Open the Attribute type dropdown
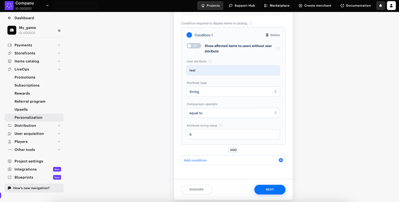The width and height of the screenshot is (399, 202). click(233, 92)
